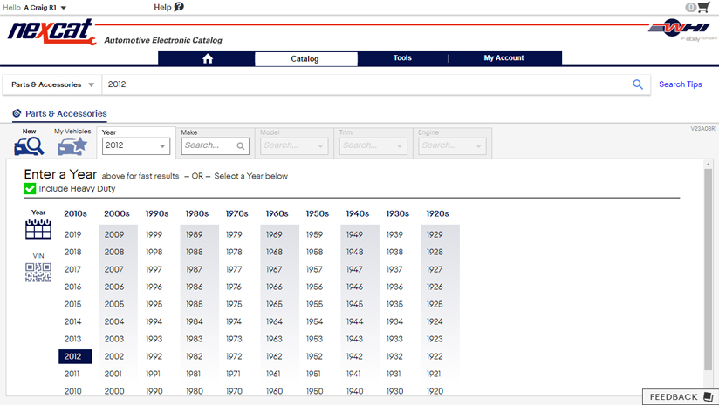Select year 1982
719x405 pixels.
pyautogui.click(x=194, y=356)
